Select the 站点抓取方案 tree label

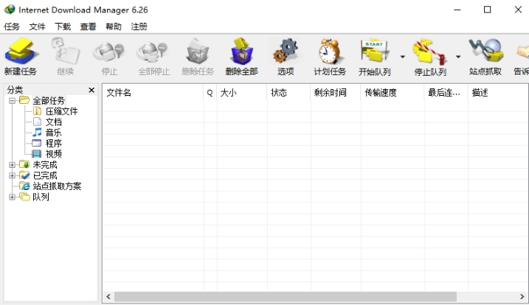[57, 186]
